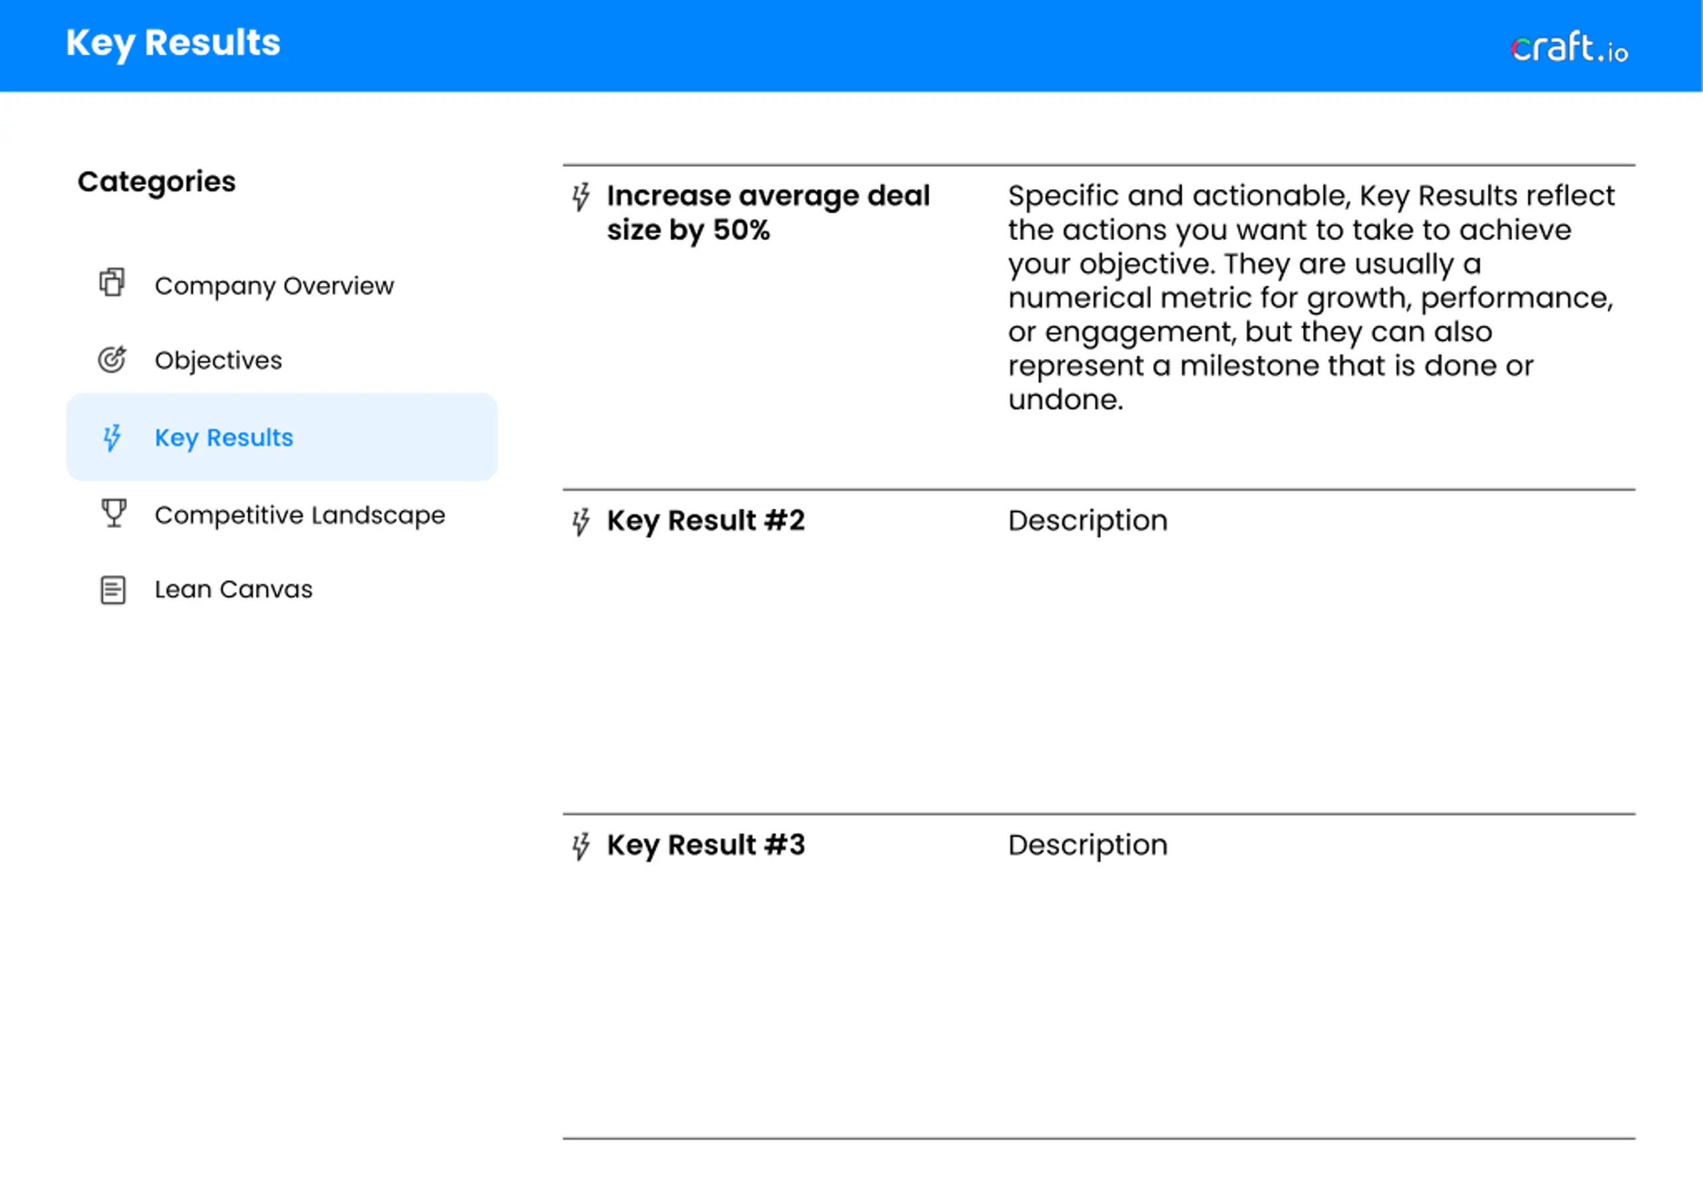1703x1203 pixels.
Task: Open the craft.io logo
Action: coord(1569,47)
